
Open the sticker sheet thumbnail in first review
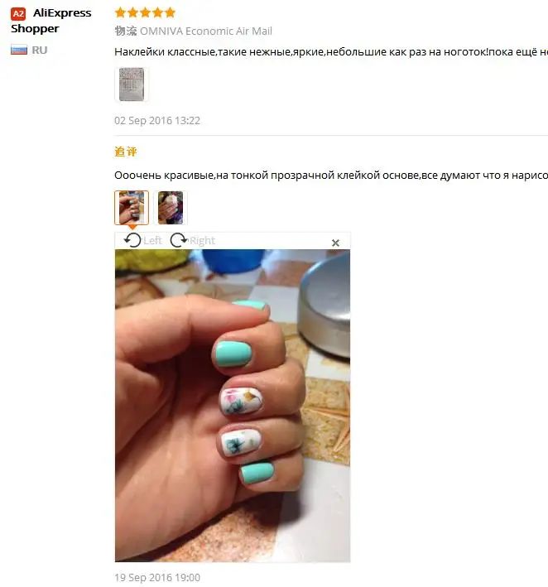click(132, 84)
